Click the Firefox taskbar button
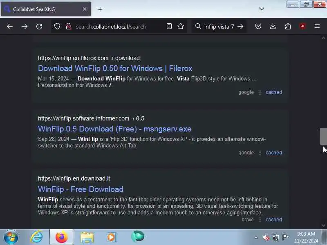 pyautogui.click(x=62, y=237)
